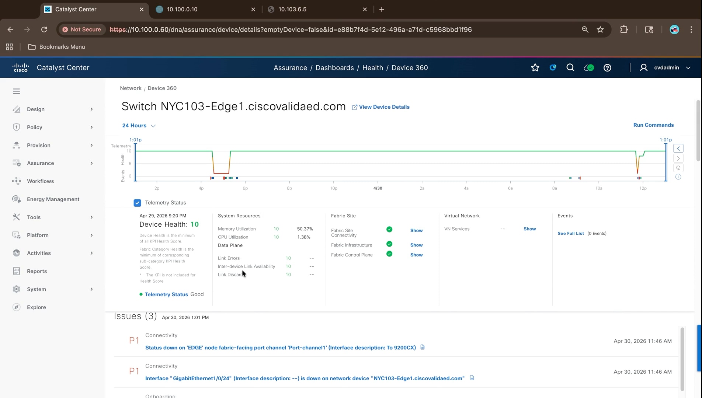The height and width of the screenshot is (398, 702).
Task: Click the Explore compass icon
Action: click(x=16, y=307)
